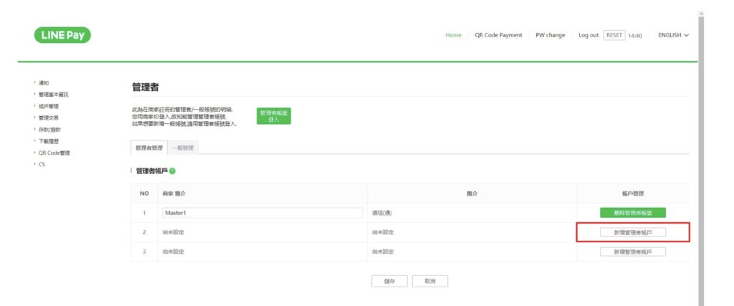Viewport: 734px width, 306px height.
Task: Click the green help icon beside 管理者帳戶
Action: point(173,171)
